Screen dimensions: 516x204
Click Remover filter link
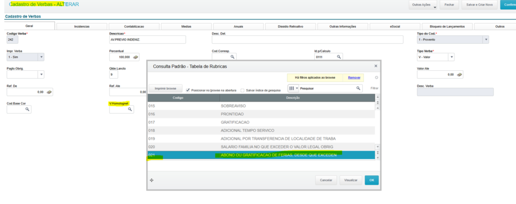coord(354,77)
